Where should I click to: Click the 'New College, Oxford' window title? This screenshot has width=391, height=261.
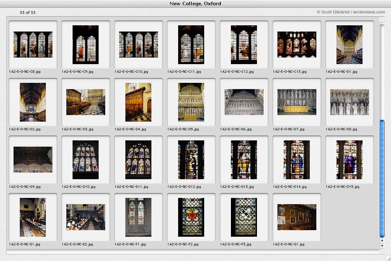click(x=195, y=3)
